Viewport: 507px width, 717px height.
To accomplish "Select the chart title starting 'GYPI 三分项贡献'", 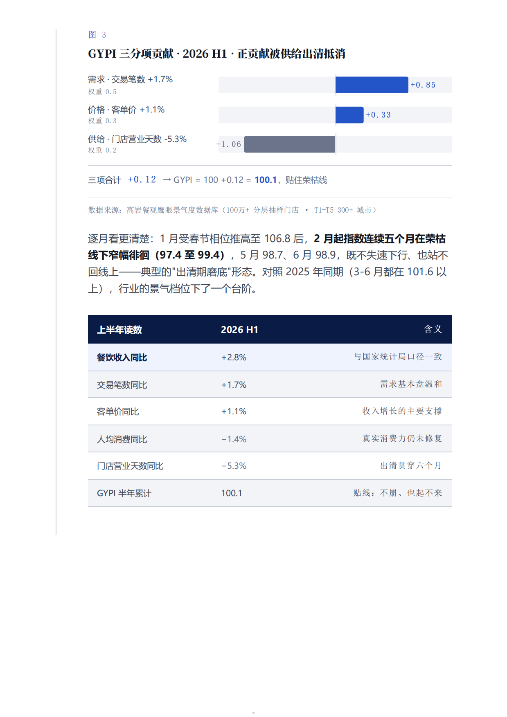I will [216, 54].
